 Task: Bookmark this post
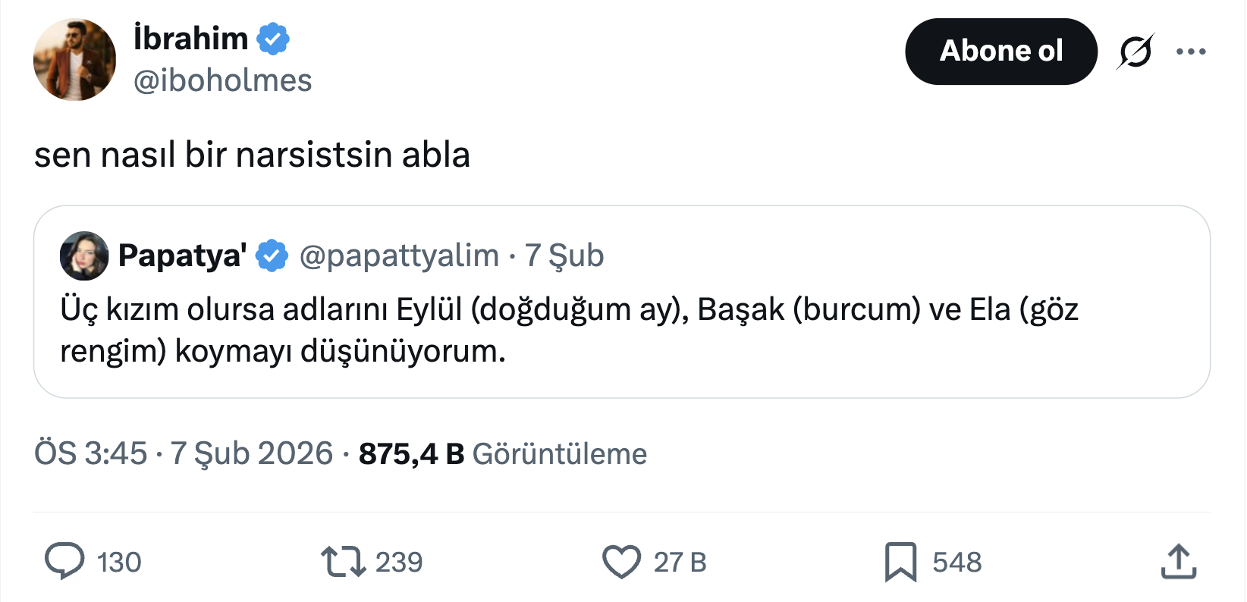click(x=900, y=562)
